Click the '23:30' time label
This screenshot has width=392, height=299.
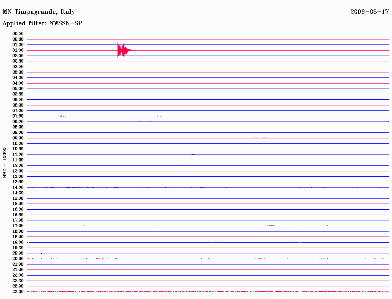point(18,292)
